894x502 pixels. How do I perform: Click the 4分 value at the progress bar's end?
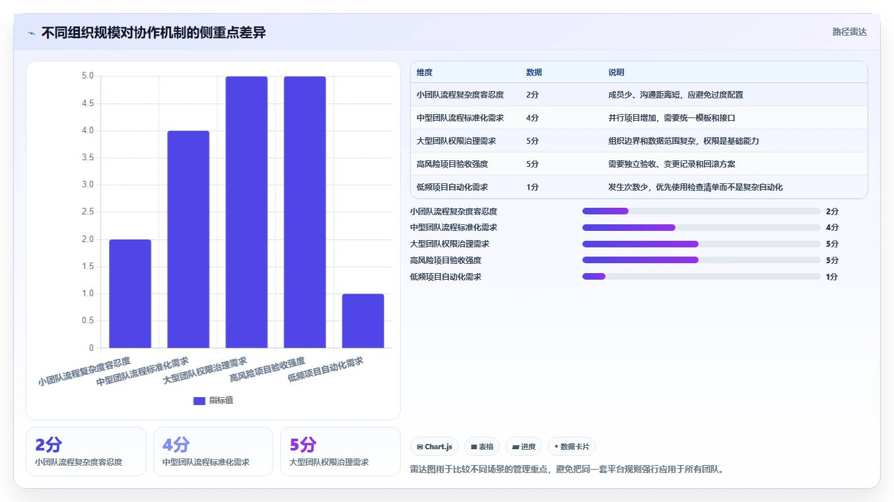tap(832, 228)
